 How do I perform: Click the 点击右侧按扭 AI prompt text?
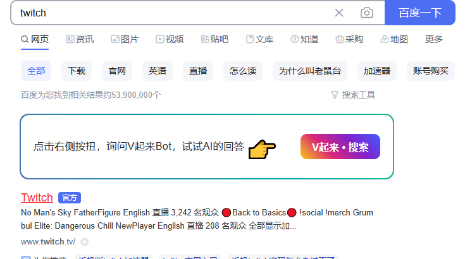(x=139, y=146)
